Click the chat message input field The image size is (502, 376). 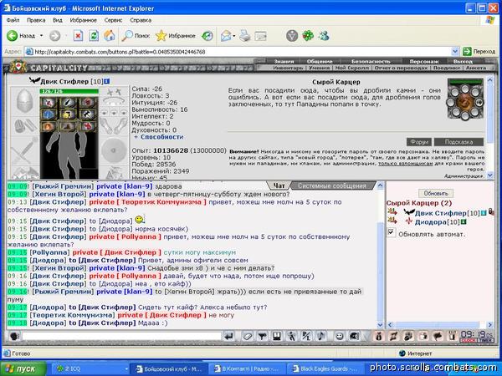[121, 336]
